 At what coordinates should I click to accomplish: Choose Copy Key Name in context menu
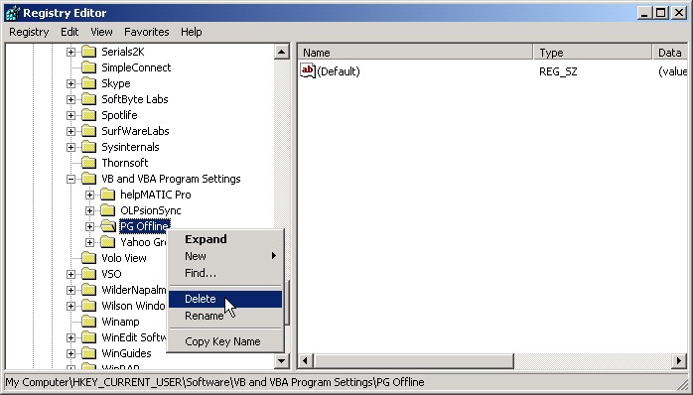225,341
